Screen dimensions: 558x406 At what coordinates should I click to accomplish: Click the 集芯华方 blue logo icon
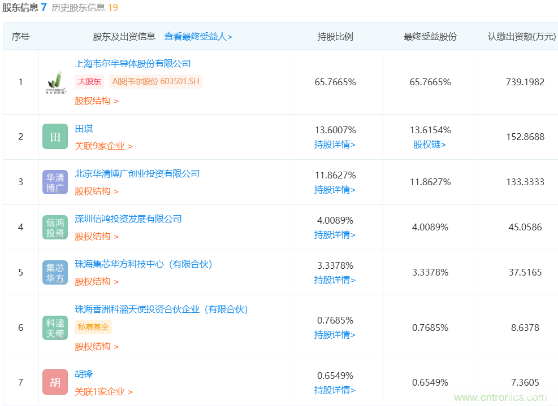(54, 272)
